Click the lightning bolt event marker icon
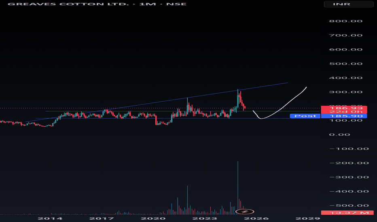This screenshot has width=377, height=222. pyautogui.click(x=245, y=212)
